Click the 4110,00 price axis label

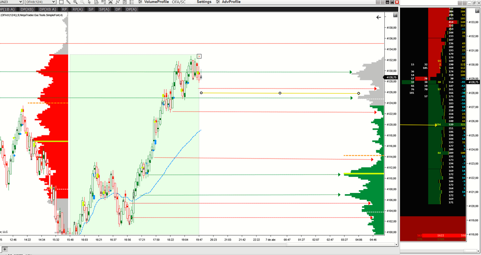pyautogui.click(x=391, y=179)
